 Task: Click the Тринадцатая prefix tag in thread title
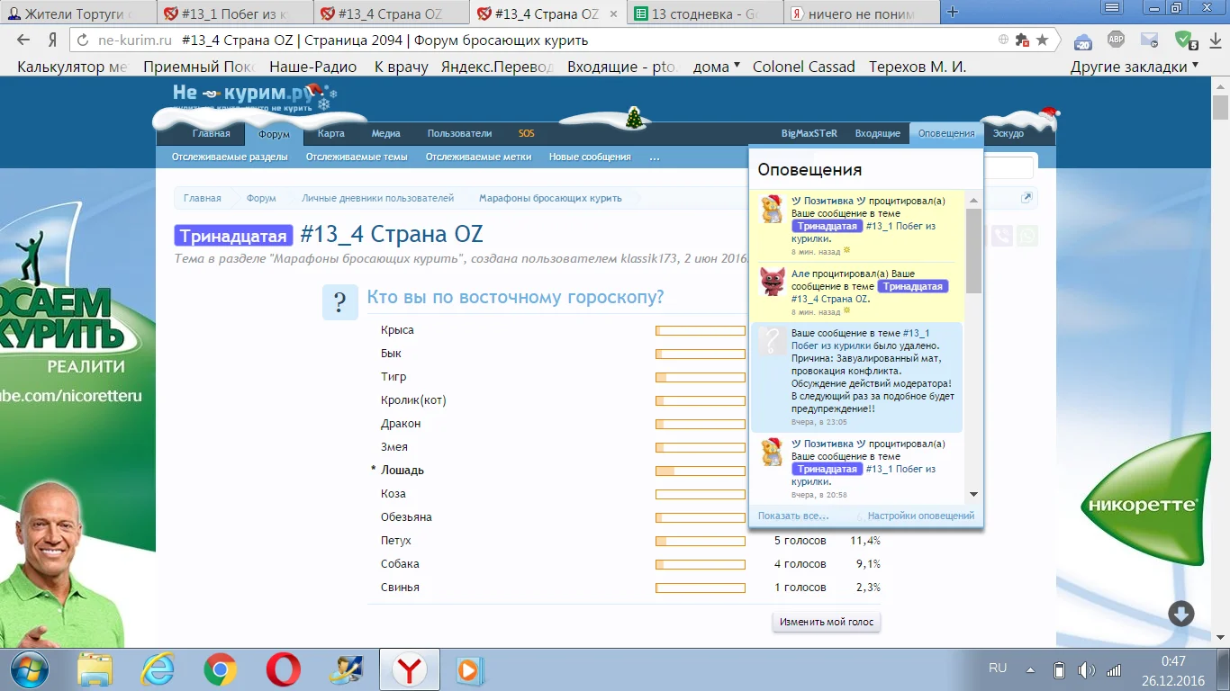[x=234, y=236]
